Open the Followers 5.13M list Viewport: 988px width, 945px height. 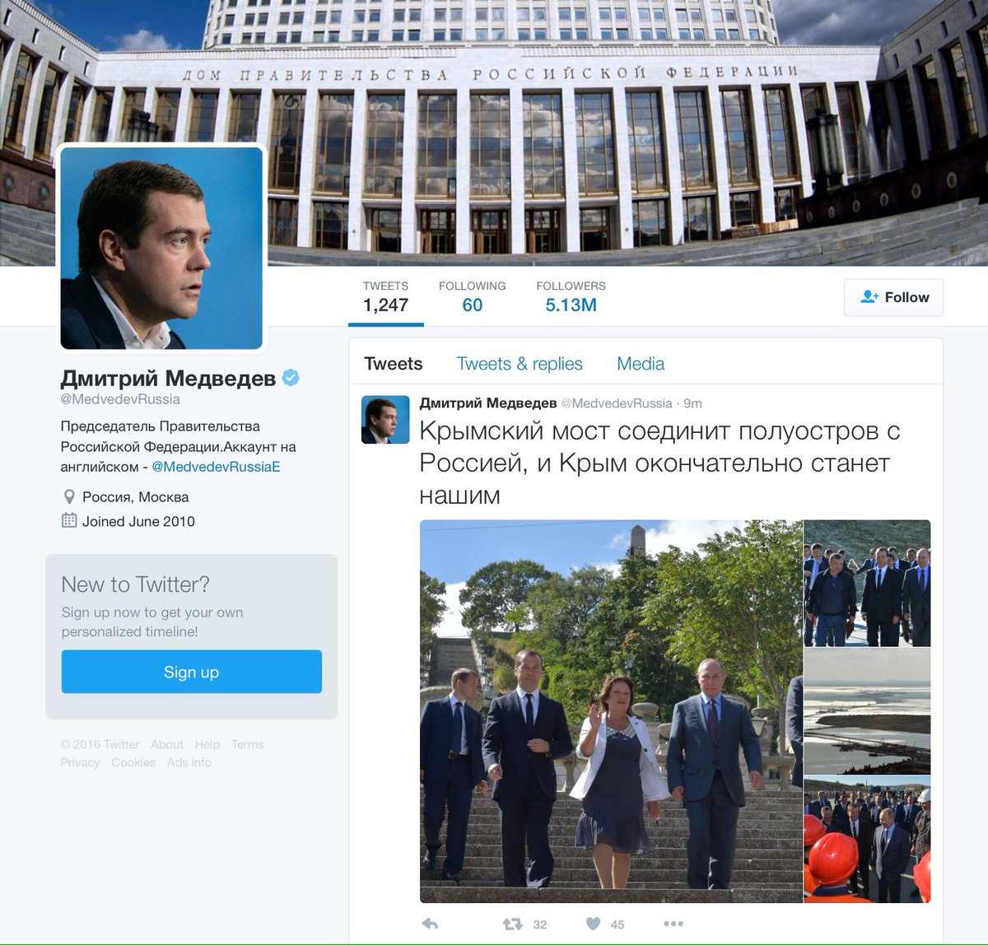click(571, 297)
